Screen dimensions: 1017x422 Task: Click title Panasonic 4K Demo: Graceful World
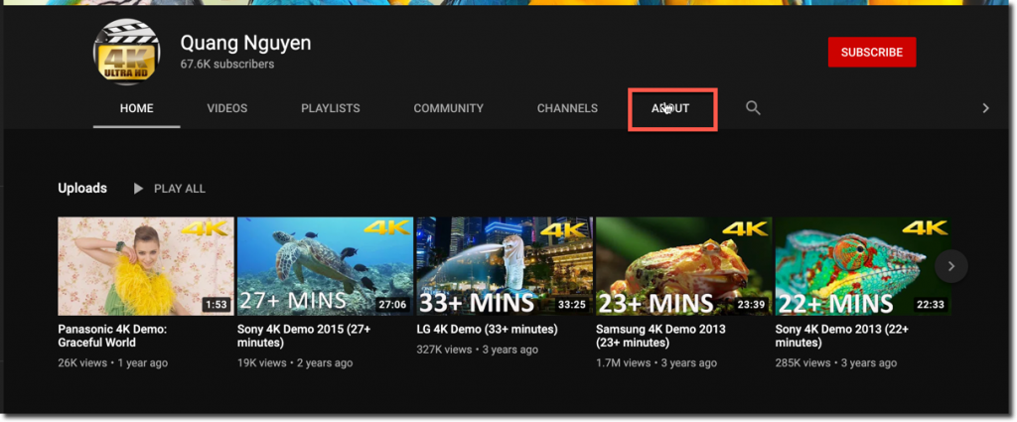(x=112, y=336)
